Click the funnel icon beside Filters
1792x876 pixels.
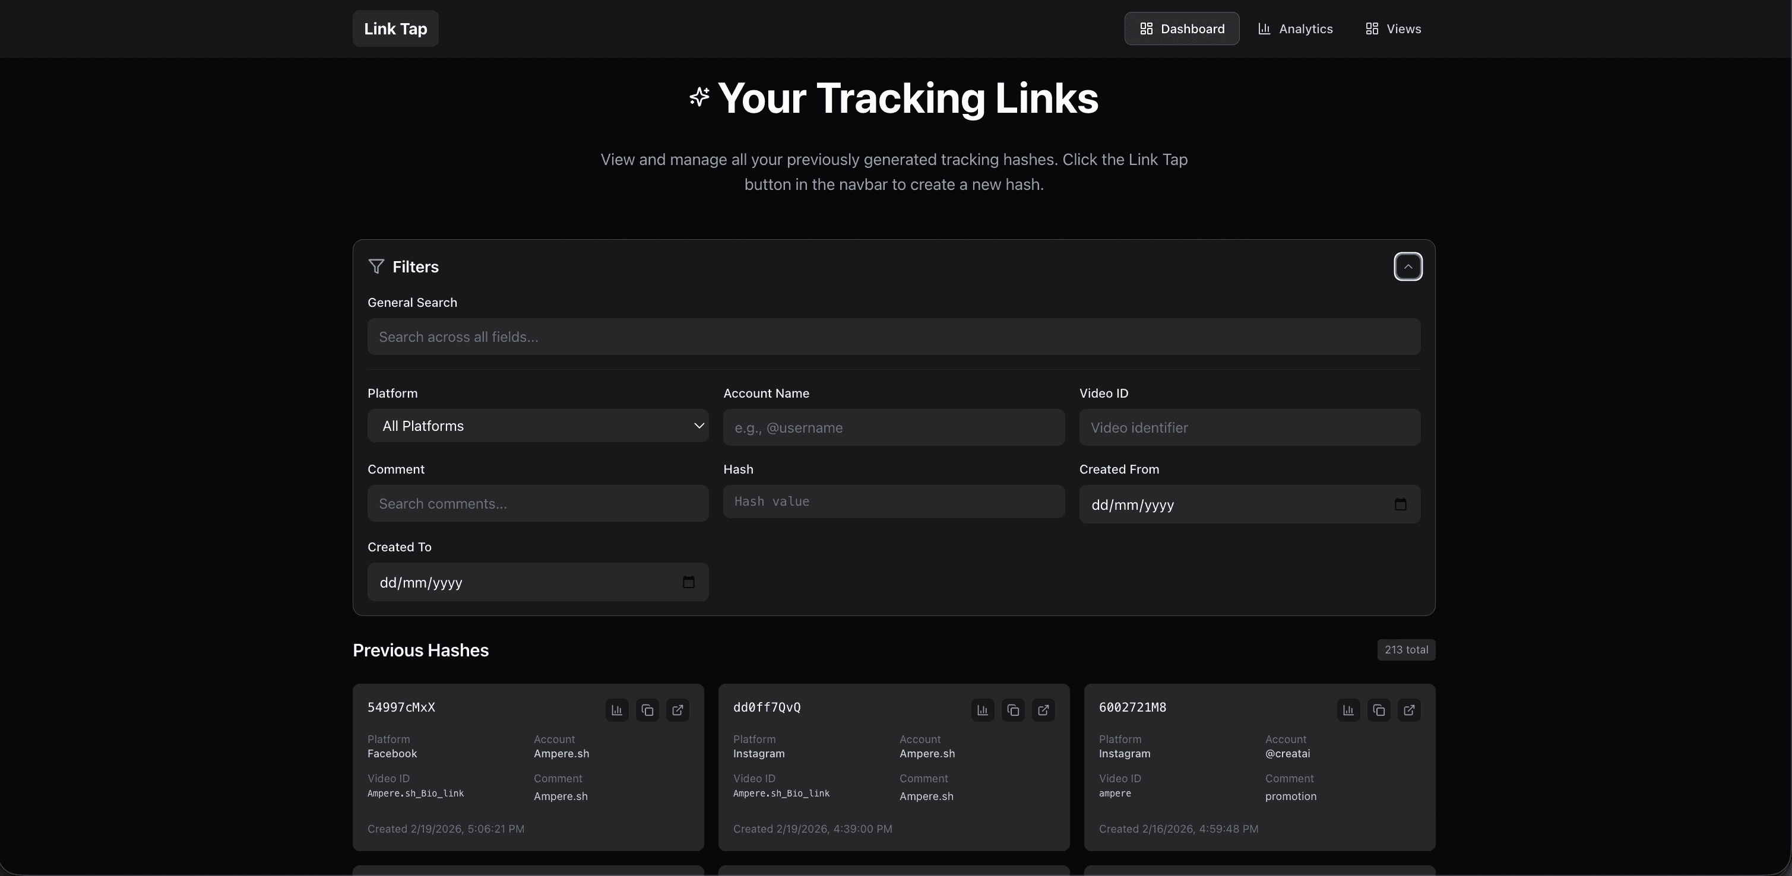coord(376,266)
